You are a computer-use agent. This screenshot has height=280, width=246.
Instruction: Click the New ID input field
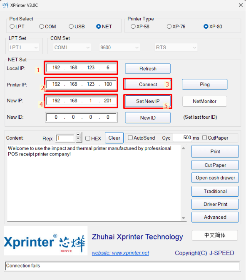(x=81, y=117)
